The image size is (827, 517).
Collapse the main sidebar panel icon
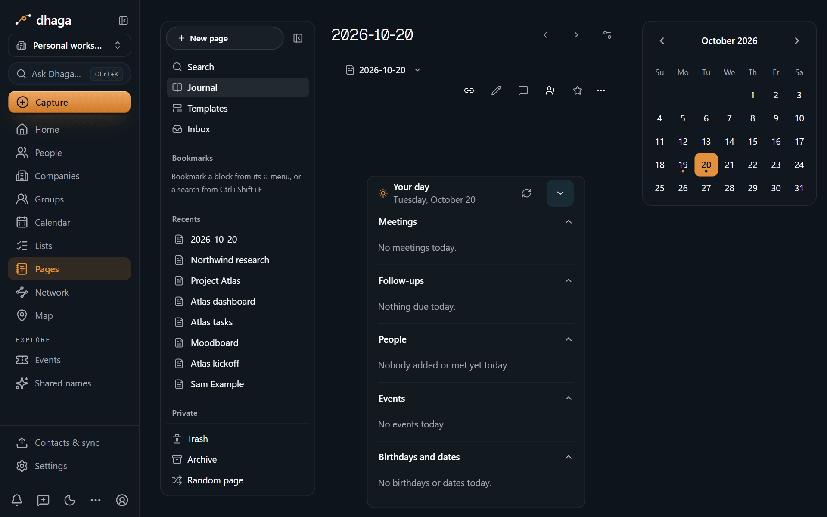pos(123,21)
